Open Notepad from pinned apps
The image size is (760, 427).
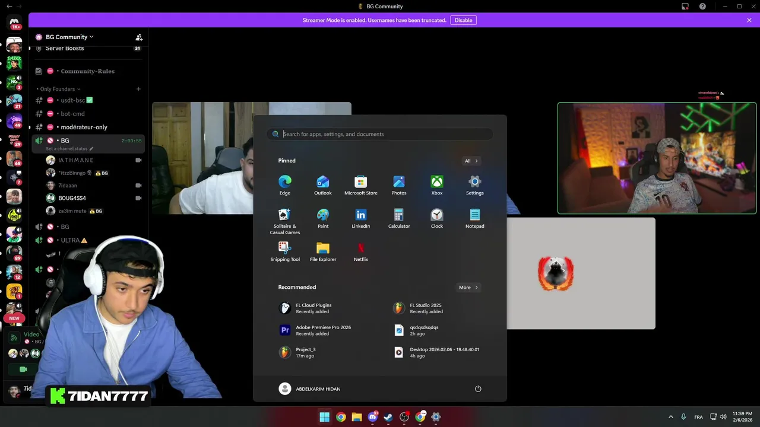(475, 218)
